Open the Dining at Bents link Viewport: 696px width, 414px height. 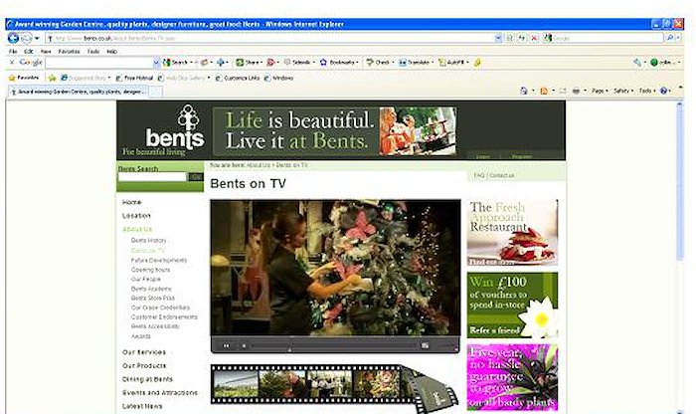pos(147,379)
